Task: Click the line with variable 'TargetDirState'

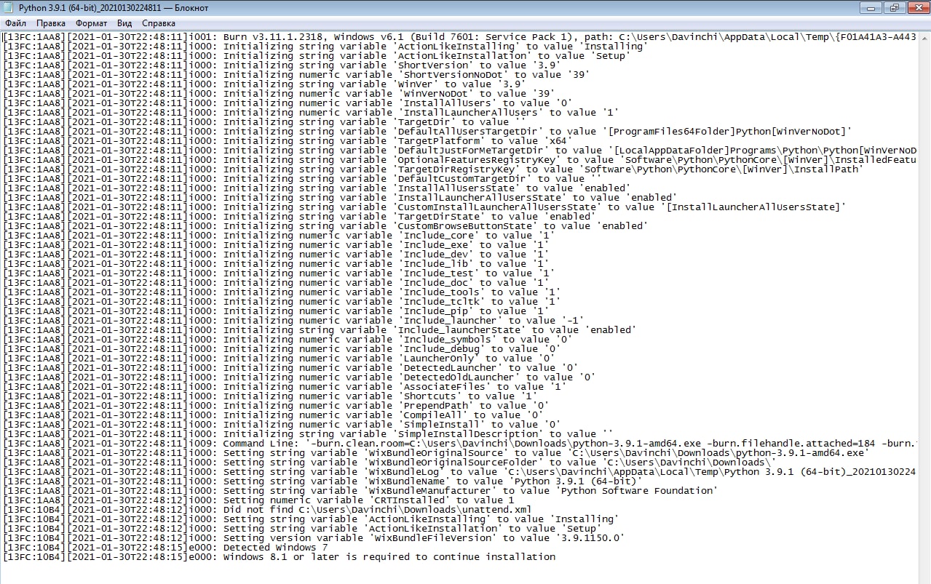Action: (299, 216)
